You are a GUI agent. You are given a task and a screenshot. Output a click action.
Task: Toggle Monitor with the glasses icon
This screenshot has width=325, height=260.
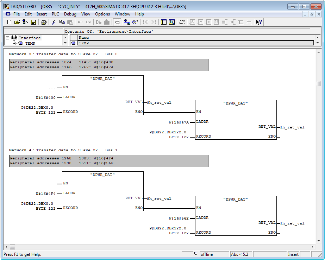[135, 22]
